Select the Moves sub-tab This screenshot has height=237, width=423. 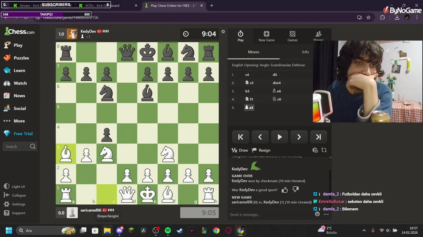tap(253, 52)
